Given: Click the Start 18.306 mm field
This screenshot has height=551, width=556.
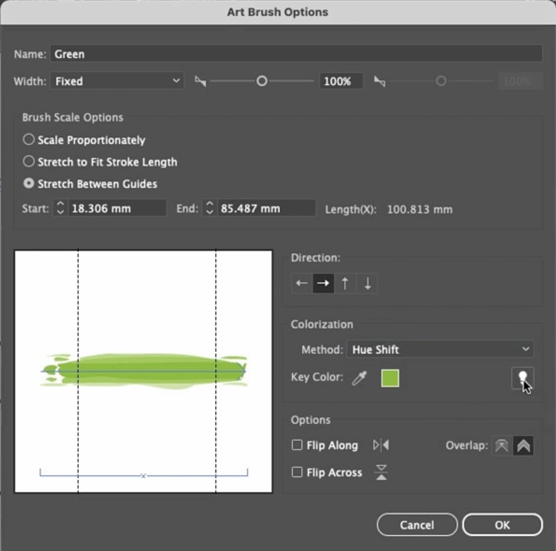Looking at the screenshot, I should tap(117, 208).
